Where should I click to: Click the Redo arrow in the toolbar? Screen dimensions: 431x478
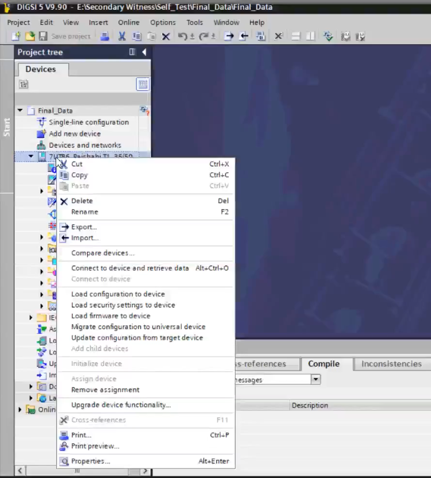[203, 36]
